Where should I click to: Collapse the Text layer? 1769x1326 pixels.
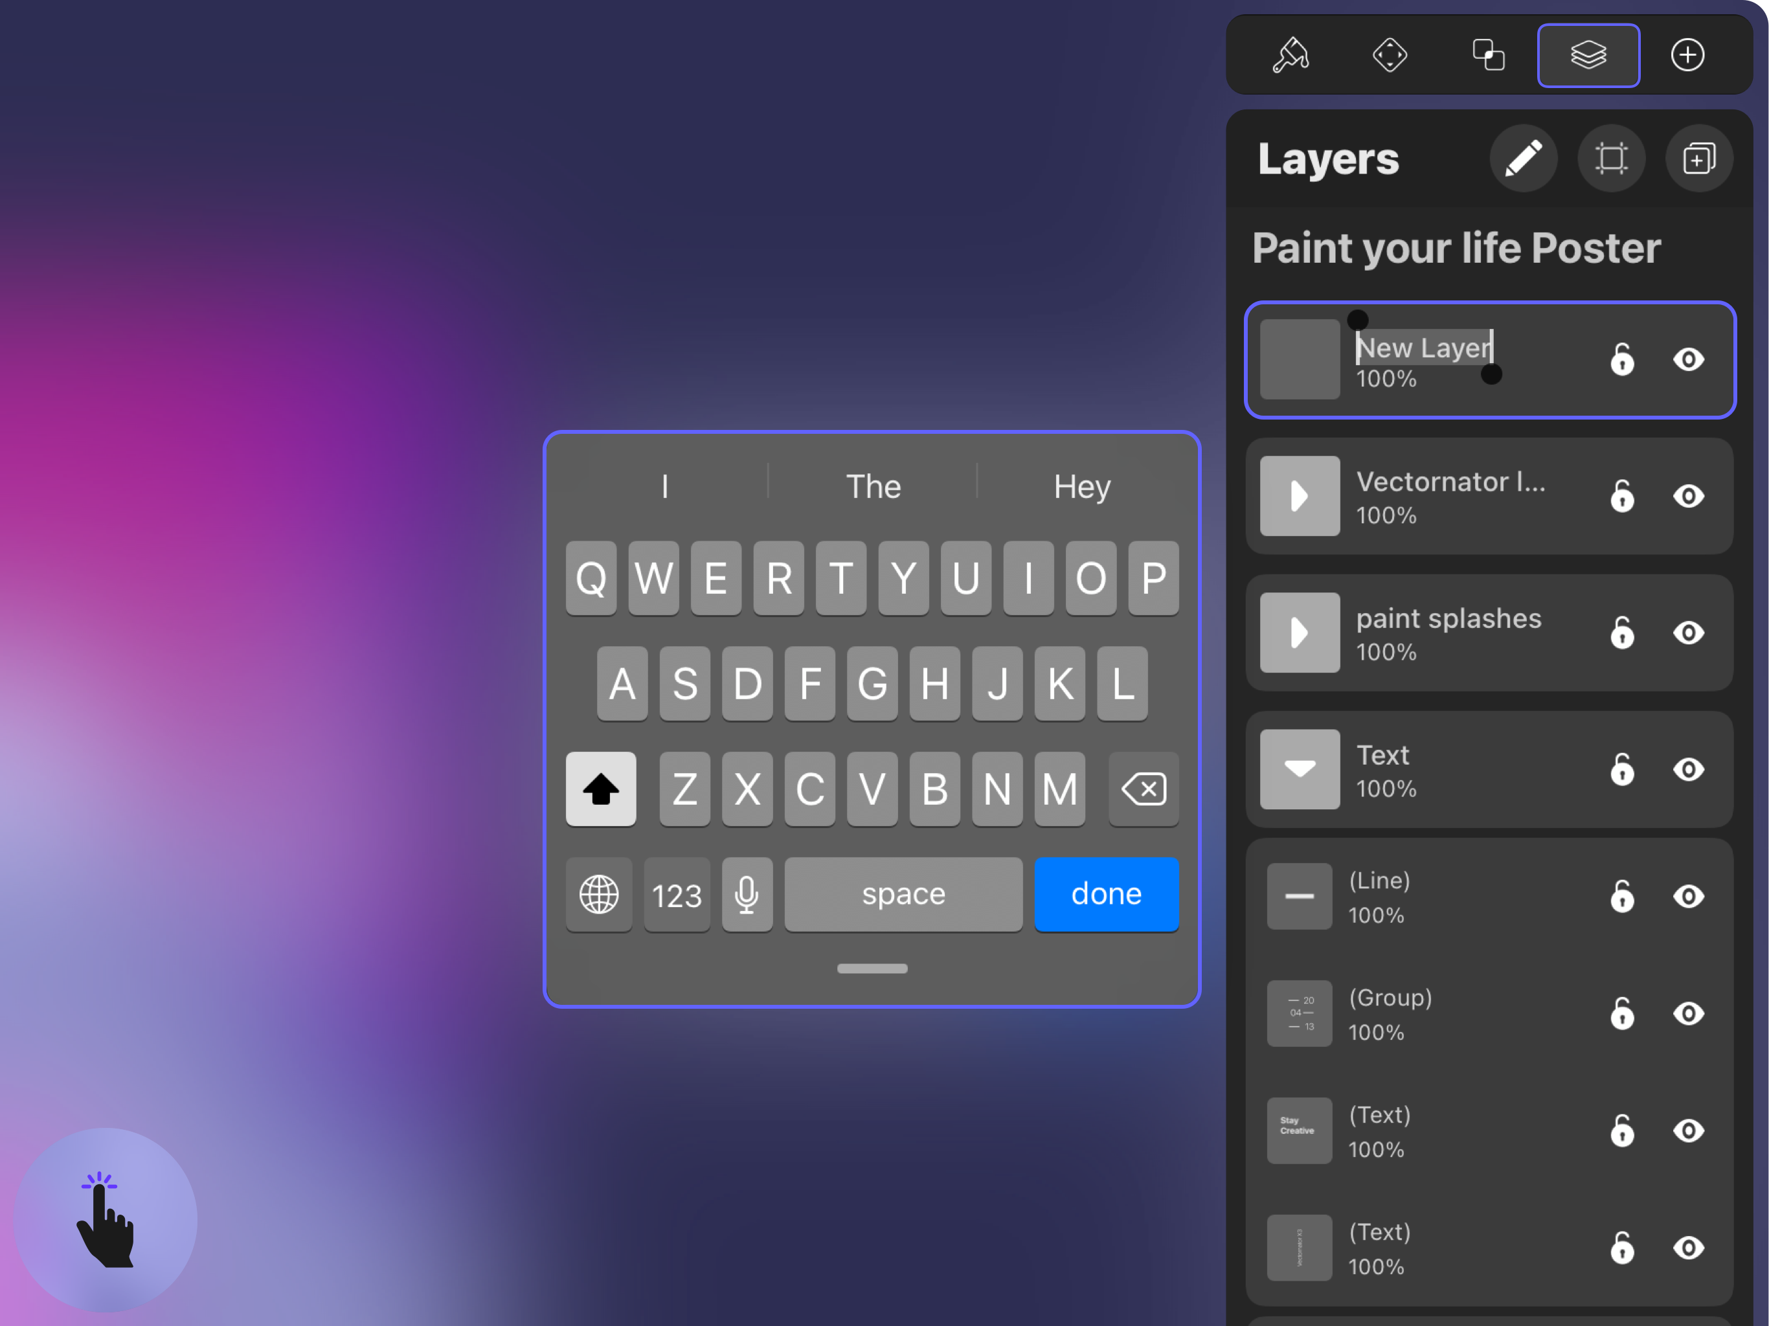(1300, 770)
